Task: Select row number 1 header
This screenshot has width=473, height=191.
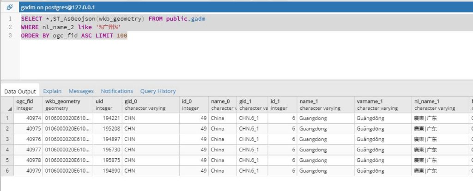Action: point(7,118)
